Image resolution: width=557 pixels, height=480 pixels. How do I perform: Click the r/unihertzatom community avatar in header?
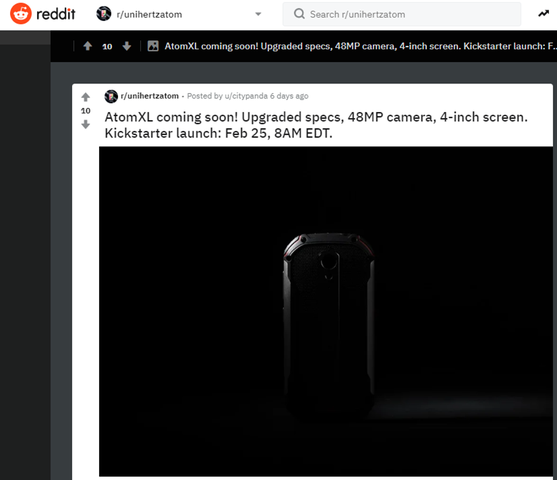pyautogui.click(x=104, y=14)
